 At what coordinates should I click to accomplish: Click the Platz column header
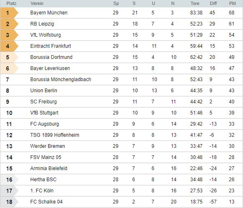point(12,3)
